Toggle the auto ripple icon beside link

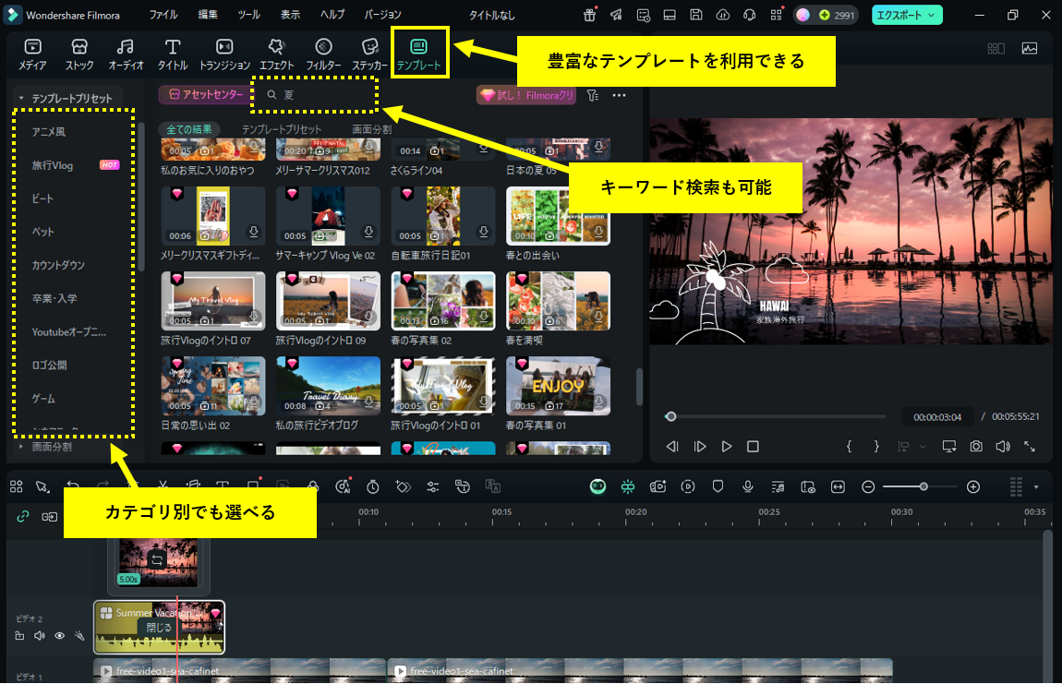[x=49, y=516]
